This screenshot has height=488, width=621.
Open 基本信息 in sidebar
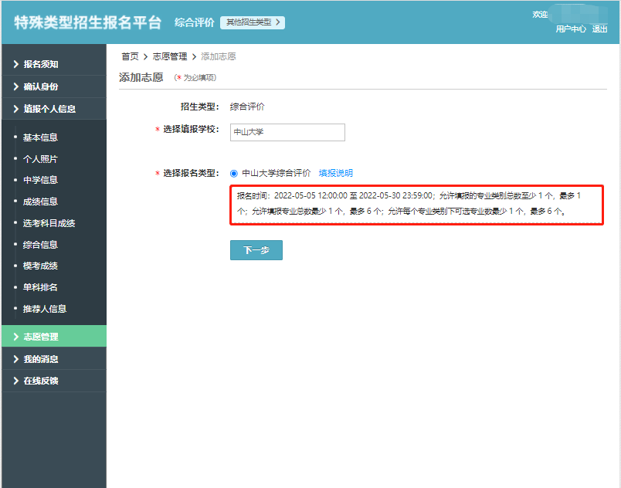tap(40, 137)
